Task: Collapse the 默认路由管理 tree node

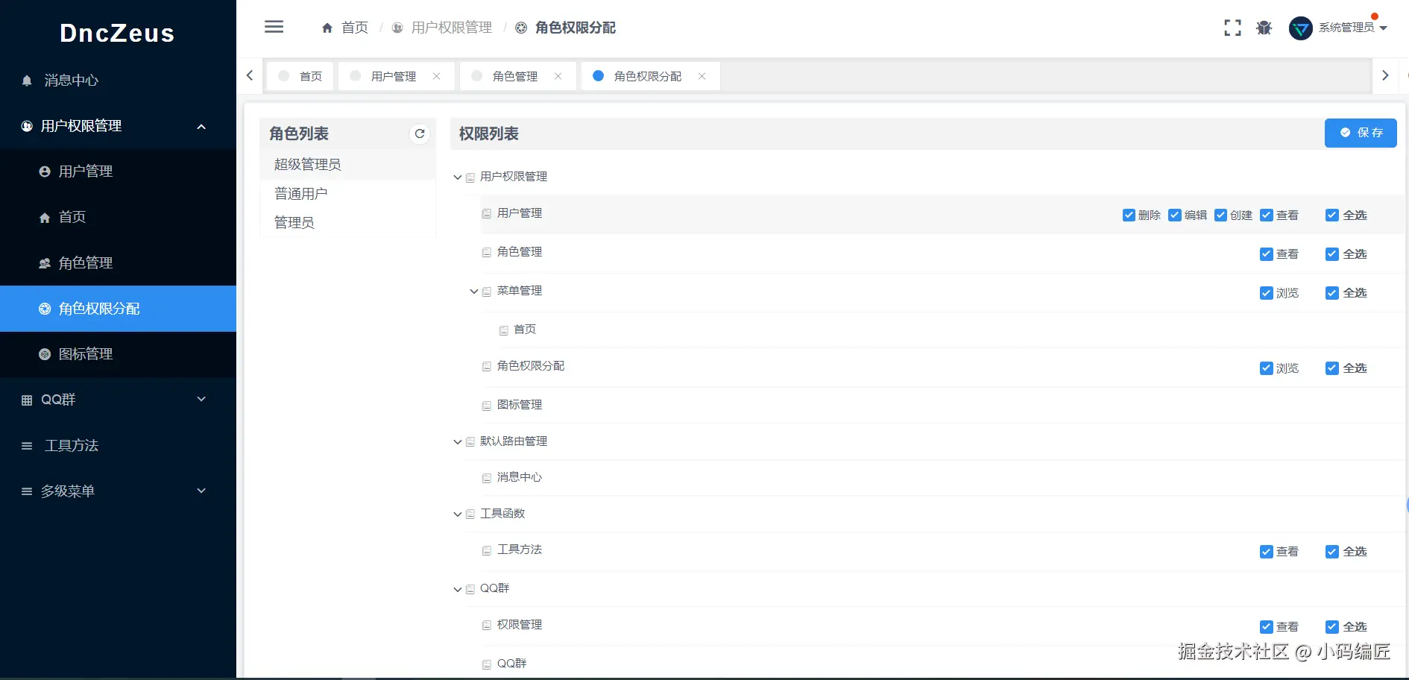Action: tap(458, 442)
